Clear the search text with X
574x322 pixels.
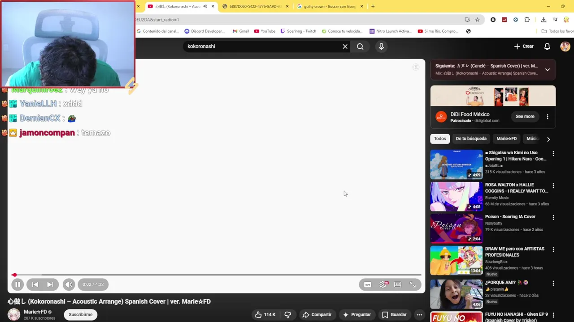[345, 47]
